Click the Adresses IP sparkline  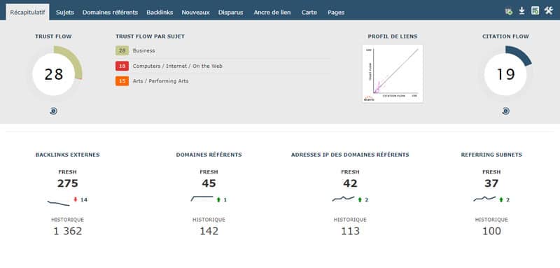(343, 199)
